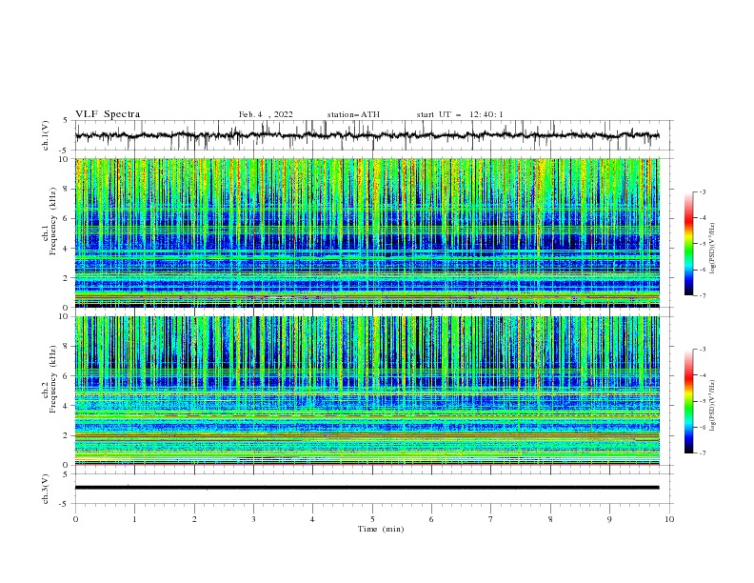Screen dimensions: 754x583
Task: Click the ch.2 spectrogram panel
Action: 367,391
